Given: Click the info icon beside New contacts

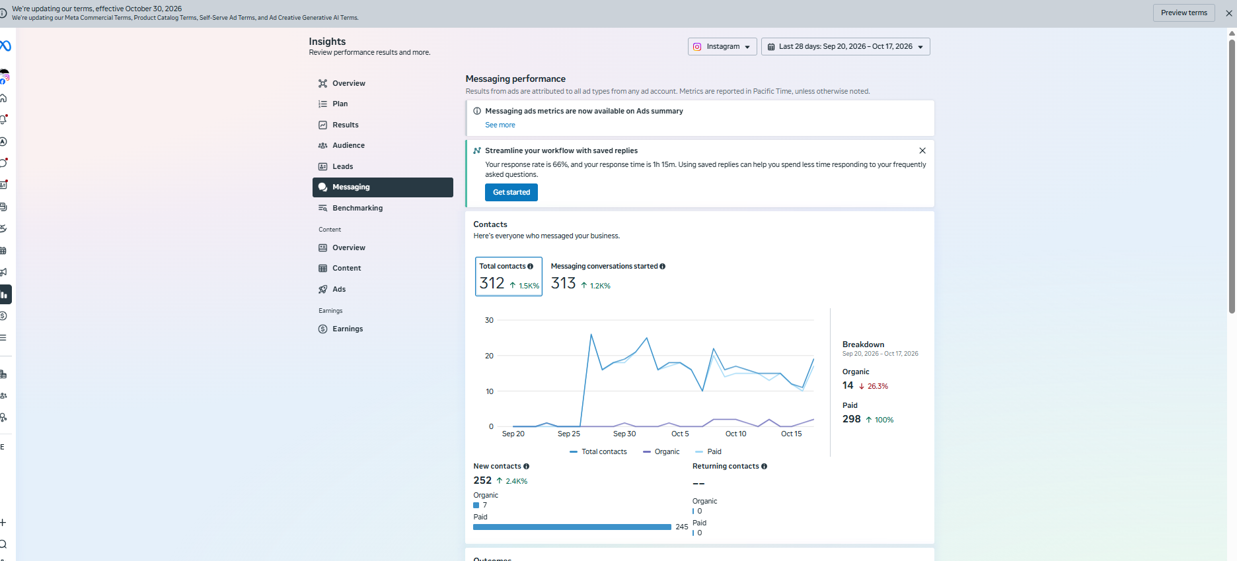Looking at the screenshot, I should point(526,467).
